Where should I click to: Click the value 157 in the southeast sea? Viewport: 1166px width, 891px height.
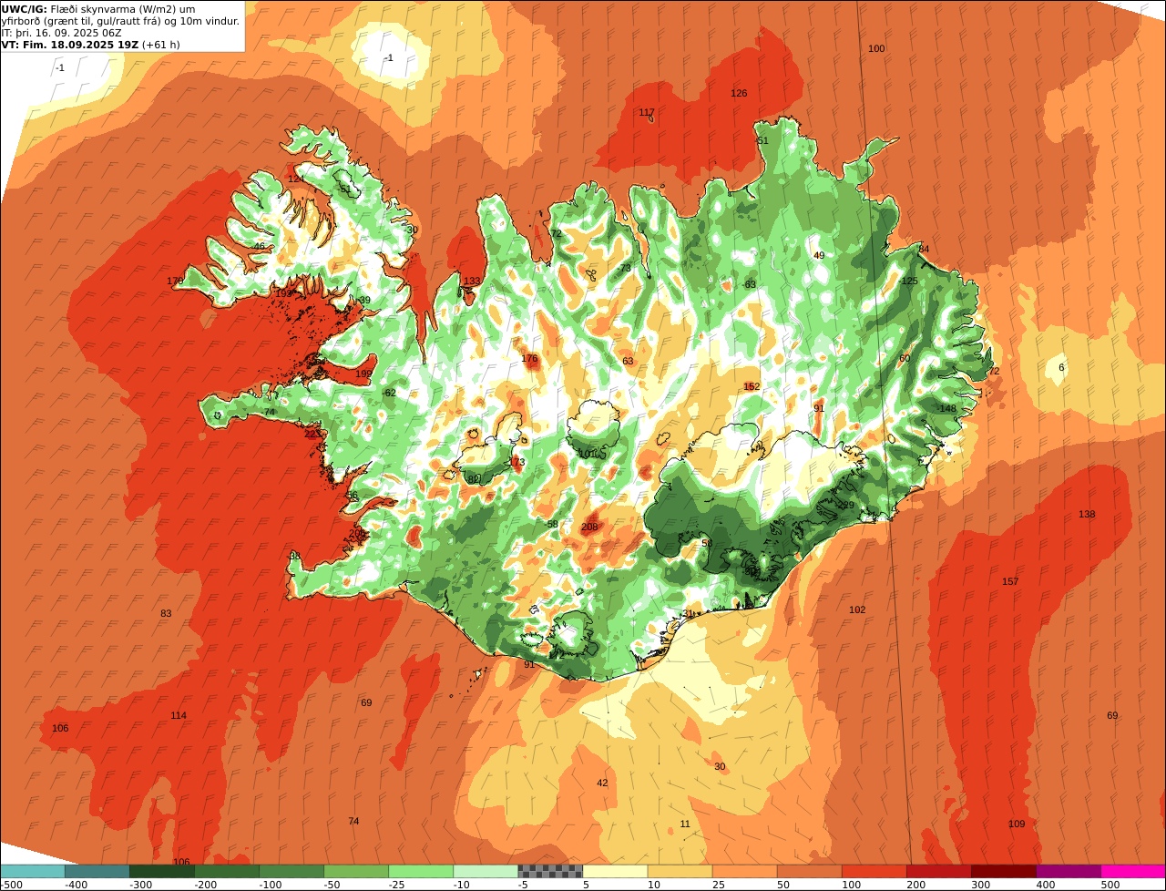point(1010,582)
